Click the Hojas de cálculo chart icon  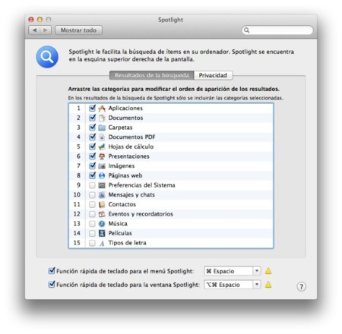[x=102, y=147]
